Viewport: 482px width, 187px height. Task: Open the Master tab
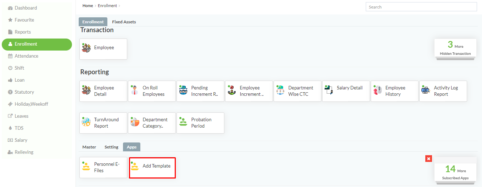click(89, 147)
